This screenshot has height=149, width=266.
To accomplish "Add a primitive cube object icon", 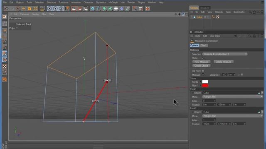I will 93,8.
